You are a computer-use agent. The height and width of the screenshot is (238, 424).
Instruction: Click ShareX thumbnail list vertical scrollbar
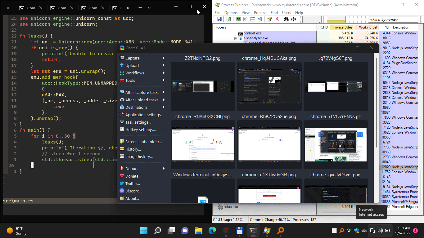point(376,102)
